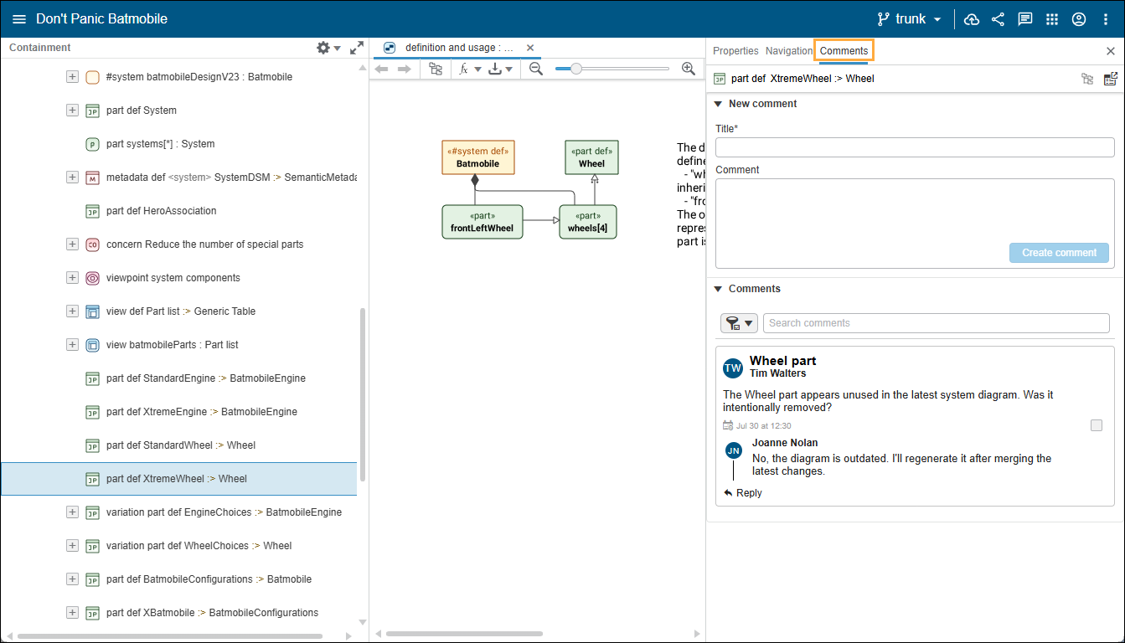The width and height of the screenshot is (1125, 643).
Task: Tick the checkbox on Wheel part comment
Action: tap(1097, 425)
